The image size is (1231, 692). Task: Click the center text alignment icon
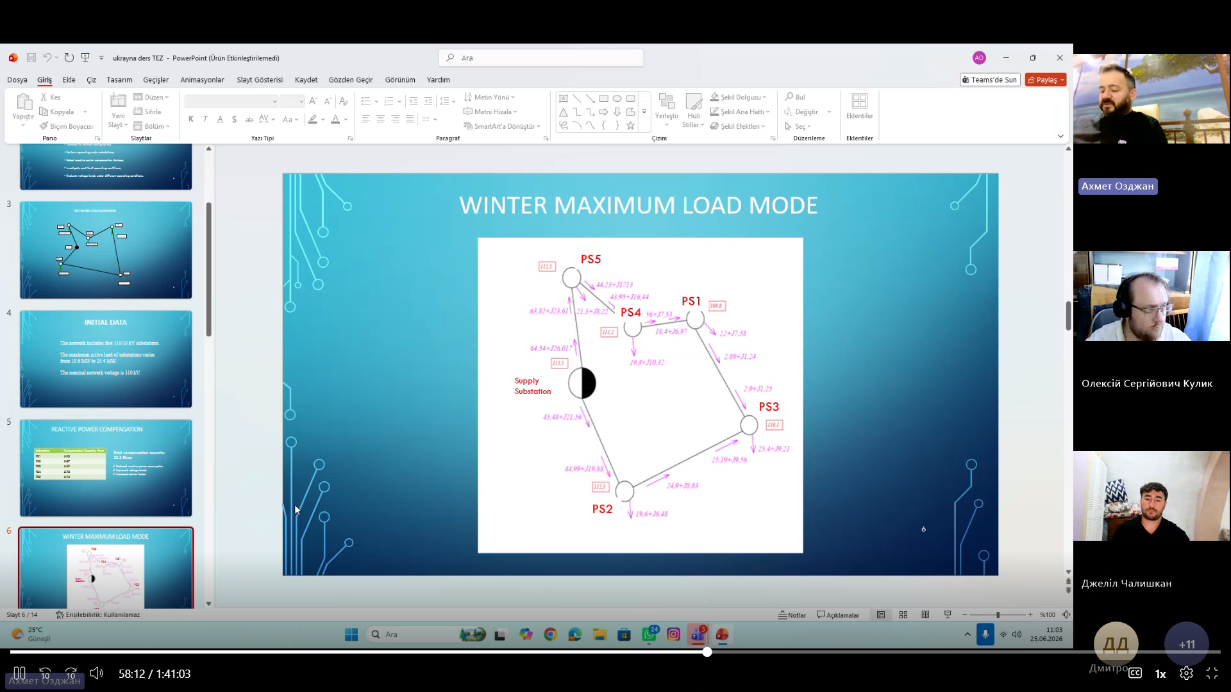pos(380,119)
